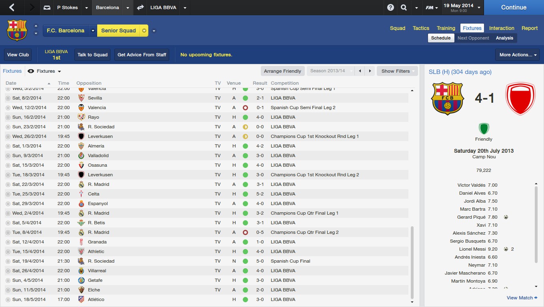The image size is (544, 307).
Task: Select the circle marker for Elche fixture
Action: [x=8, y=290]
